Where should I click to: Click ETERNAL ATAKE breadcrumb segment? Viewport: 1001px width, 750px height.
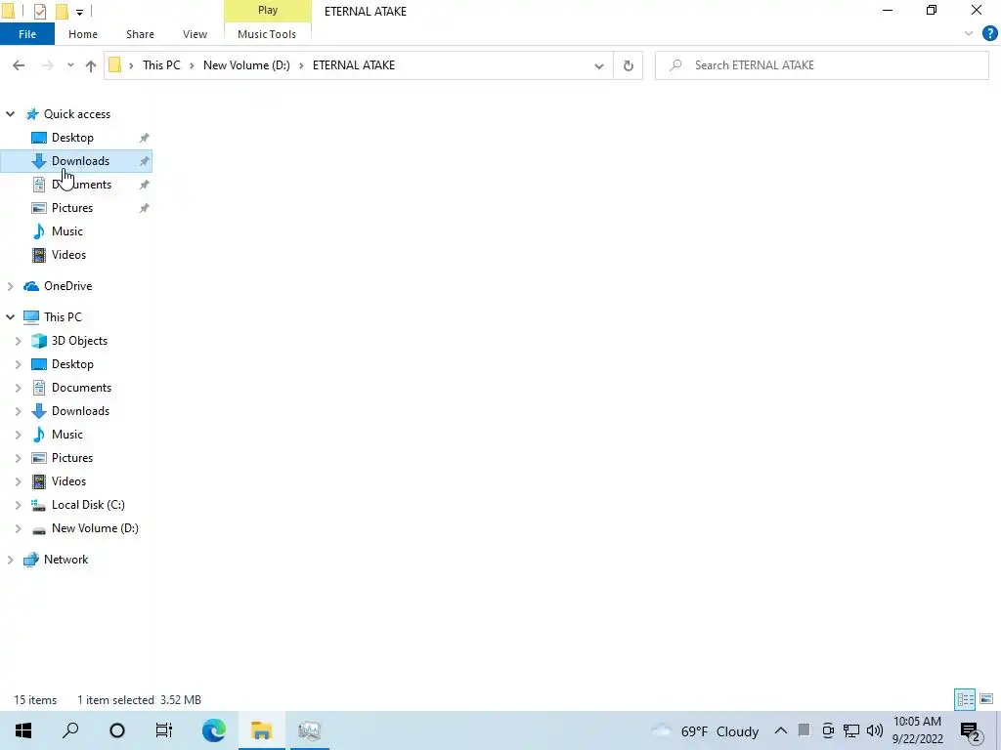click(354, 65)
